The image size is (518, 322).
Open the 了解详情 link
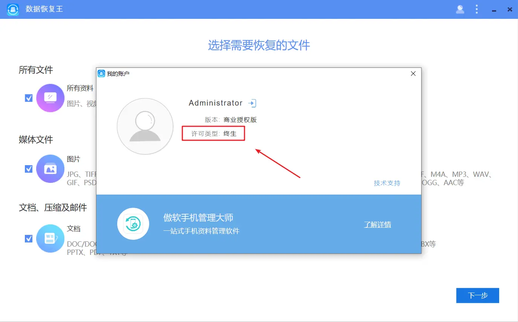pos(377,225)
